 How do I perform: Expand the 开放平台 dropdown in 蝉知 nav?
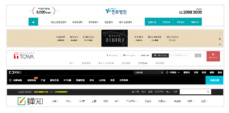pyautogui.click(x=132, y=101)
